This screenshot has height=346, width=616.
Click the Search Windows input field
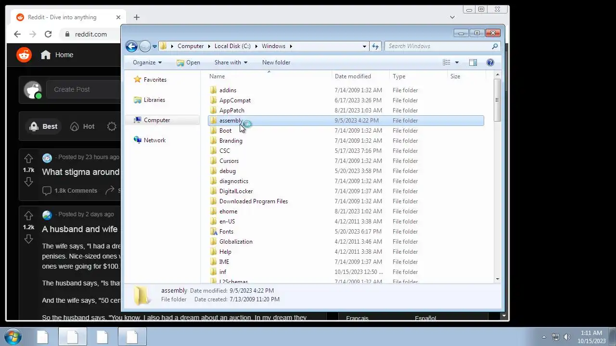click(438, 46)
